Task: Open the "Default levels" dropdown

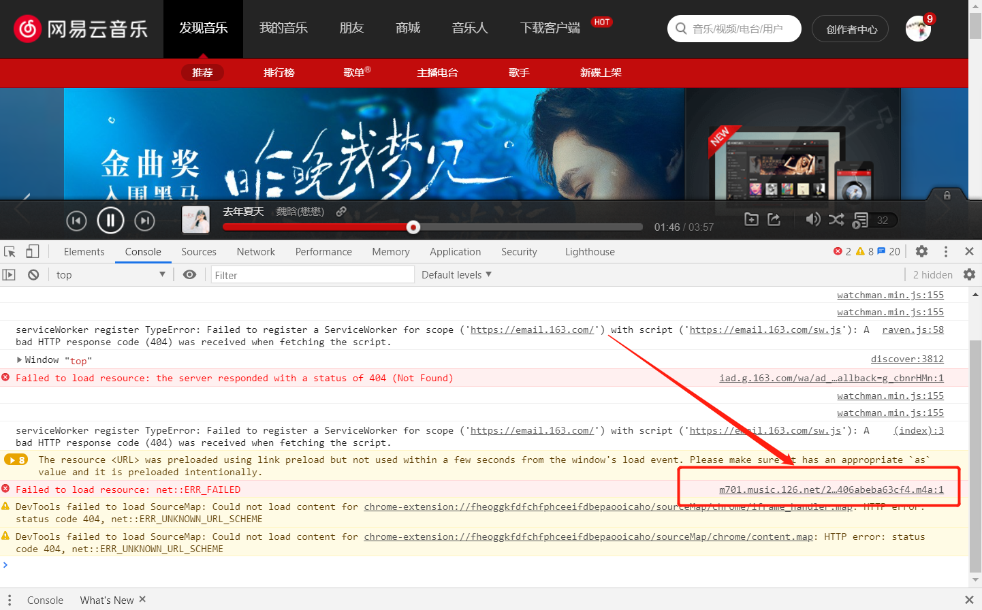Action: [x=456, y=274]
